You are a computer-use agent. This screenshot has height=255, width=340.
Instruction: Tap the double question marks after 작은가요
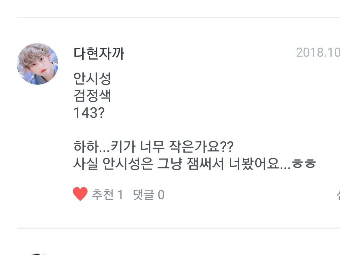(227, 147)
